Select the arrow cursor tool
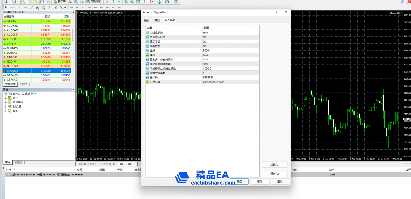411x199 pixels. (x=6, y=8)
